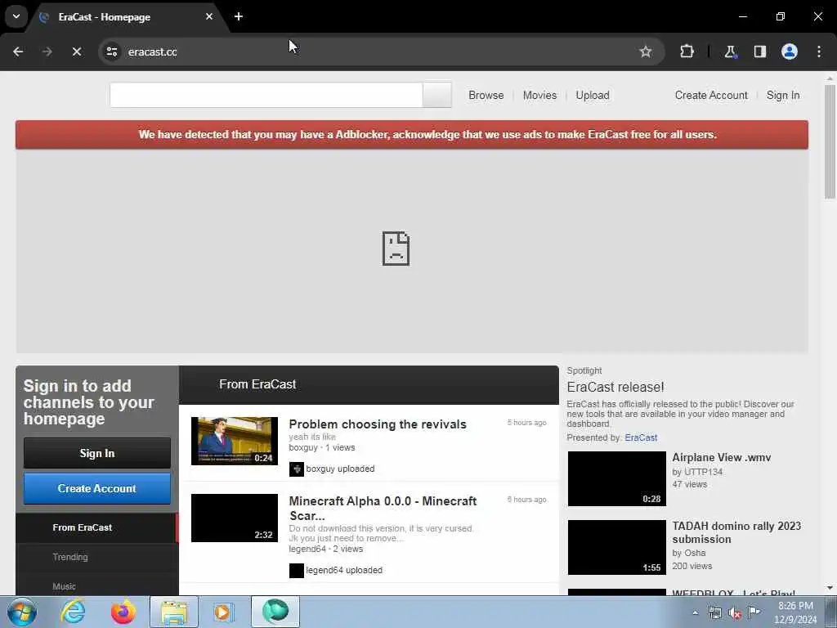837x628 pixels.
Task: Click boxguy uploaded text
Action: (340, 469)
